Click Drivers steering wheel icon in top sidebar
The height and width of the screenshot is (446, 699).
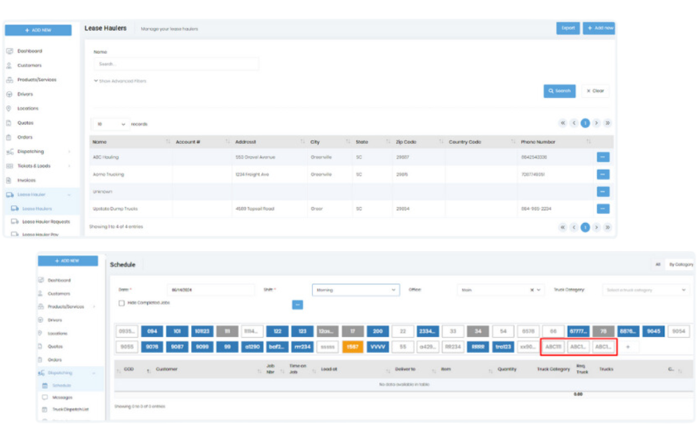pyautogui.click(x=9, y=94)
